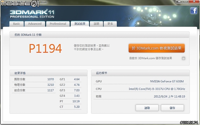Select the 測試結果 tab
Screen dimensions: 200x125
coord(80,24)
